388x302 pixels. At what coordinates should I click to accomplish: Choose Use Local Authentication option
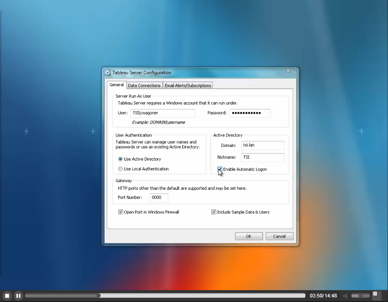coord(121,169)
